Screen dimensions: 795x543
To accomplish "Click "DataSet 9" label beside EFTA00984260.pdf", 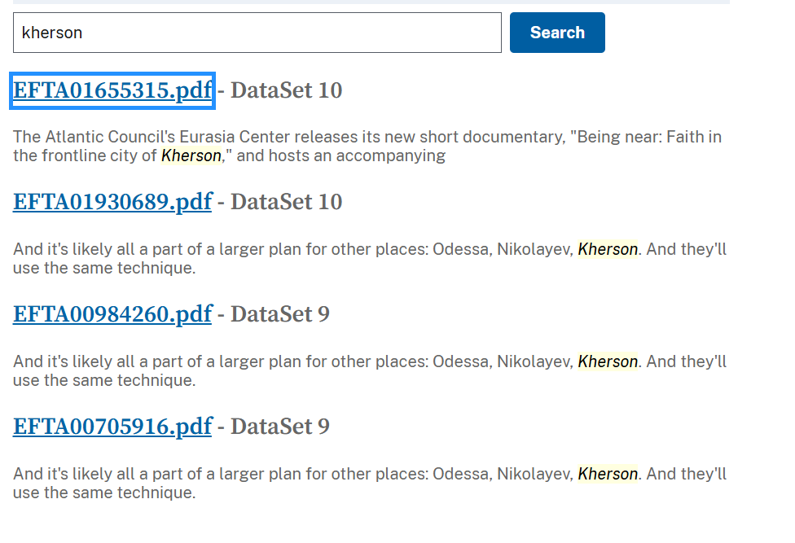I will click(x=280, y=314).
